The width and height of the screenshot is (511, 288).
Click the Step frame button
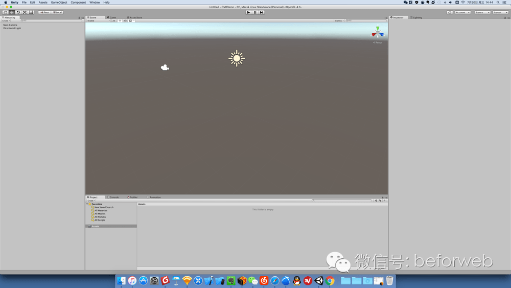[261, 12]
